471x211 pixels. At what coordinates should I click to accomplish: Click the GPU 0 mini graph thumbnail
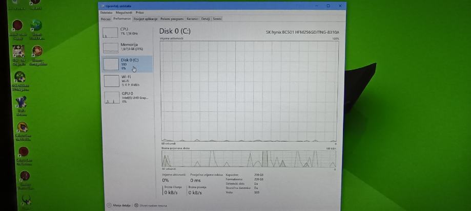(x=112, y=98)
